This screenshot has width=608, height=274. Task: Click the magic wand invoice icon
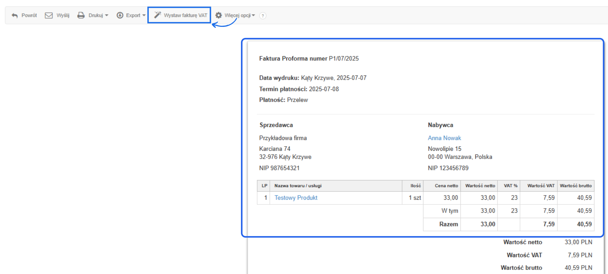pyautogui.click(x=157, y=15)
